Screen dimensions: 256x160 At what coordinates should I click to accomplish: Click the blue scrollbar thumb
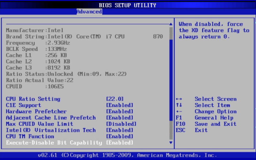point(171,80)
